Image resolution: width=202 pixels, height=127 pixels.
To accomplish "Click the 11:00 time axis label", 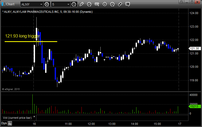I will point(68,124).
